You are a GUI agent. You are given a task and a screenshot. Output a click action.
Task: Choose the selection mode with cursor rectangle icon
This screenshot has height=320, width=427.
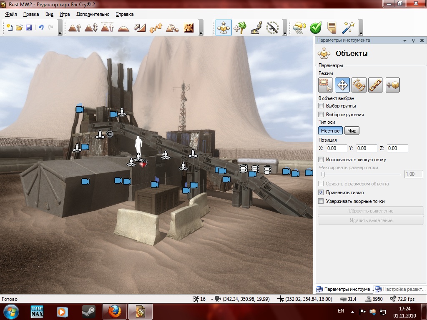[326, 85]
